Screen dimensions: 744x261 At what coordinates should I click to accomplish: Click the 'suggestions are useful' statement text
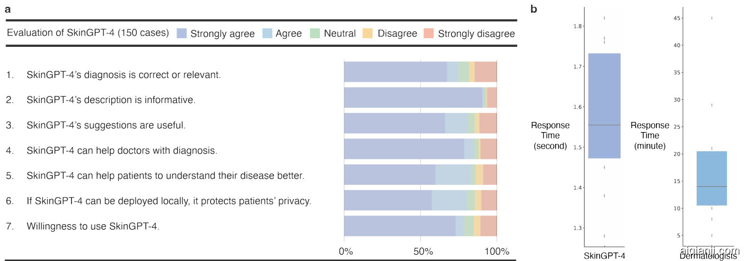coord(106,125)
